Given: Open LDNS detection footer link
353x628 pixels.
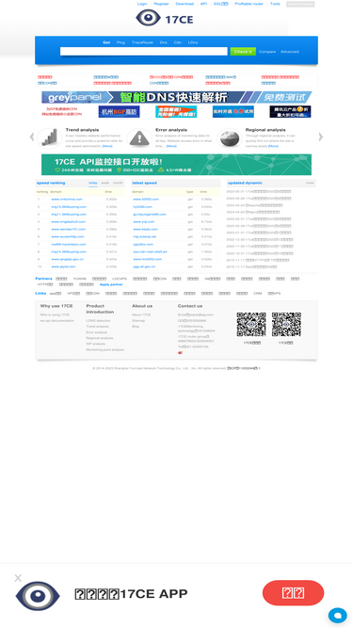Looking at the screenshot, I should [x=99, y=321].
